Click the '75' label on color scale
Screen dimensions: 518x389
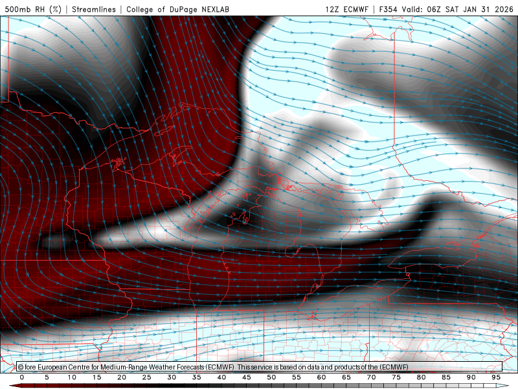pos(396,377)
